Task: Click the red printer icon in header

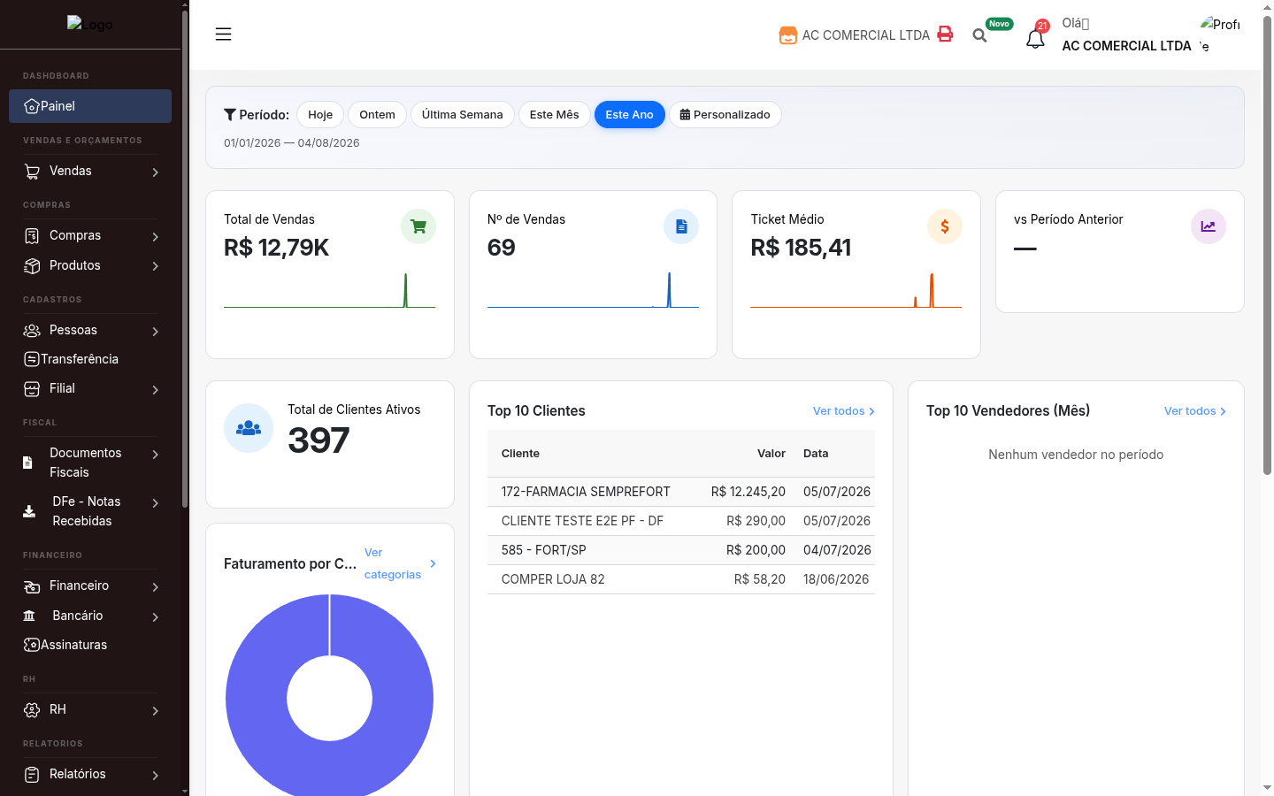Action: pos(945,34)
